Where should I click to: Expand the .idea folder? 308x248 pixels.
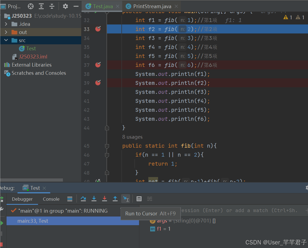click(x=6, y=24)
